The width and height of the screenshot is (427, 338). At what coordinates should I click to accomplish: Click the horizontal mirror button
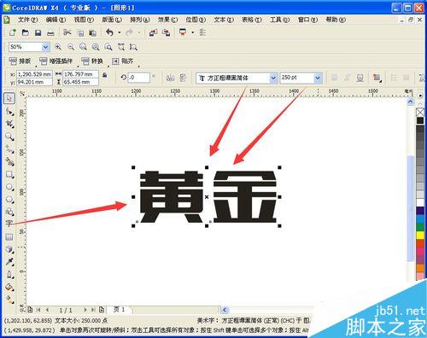pyautogui.click(x=170, y=78)
